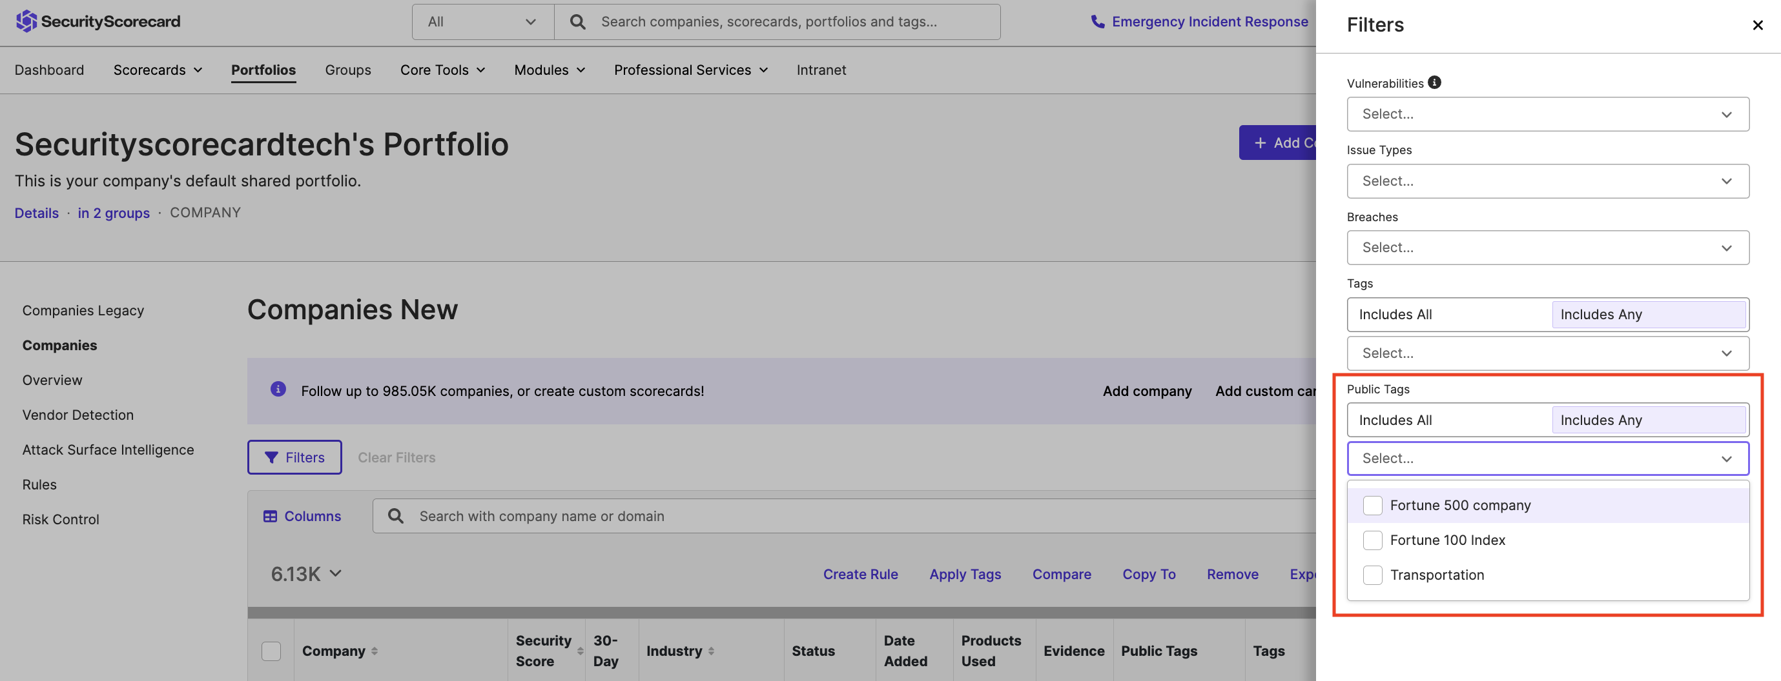
Task: Open Attack Surface Intelligence in sidebar
Action: (108, 449)
